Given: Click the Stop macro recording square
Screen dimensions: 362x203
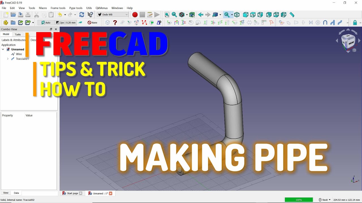Looking at the screenshot, I should [x=142, y=15].
